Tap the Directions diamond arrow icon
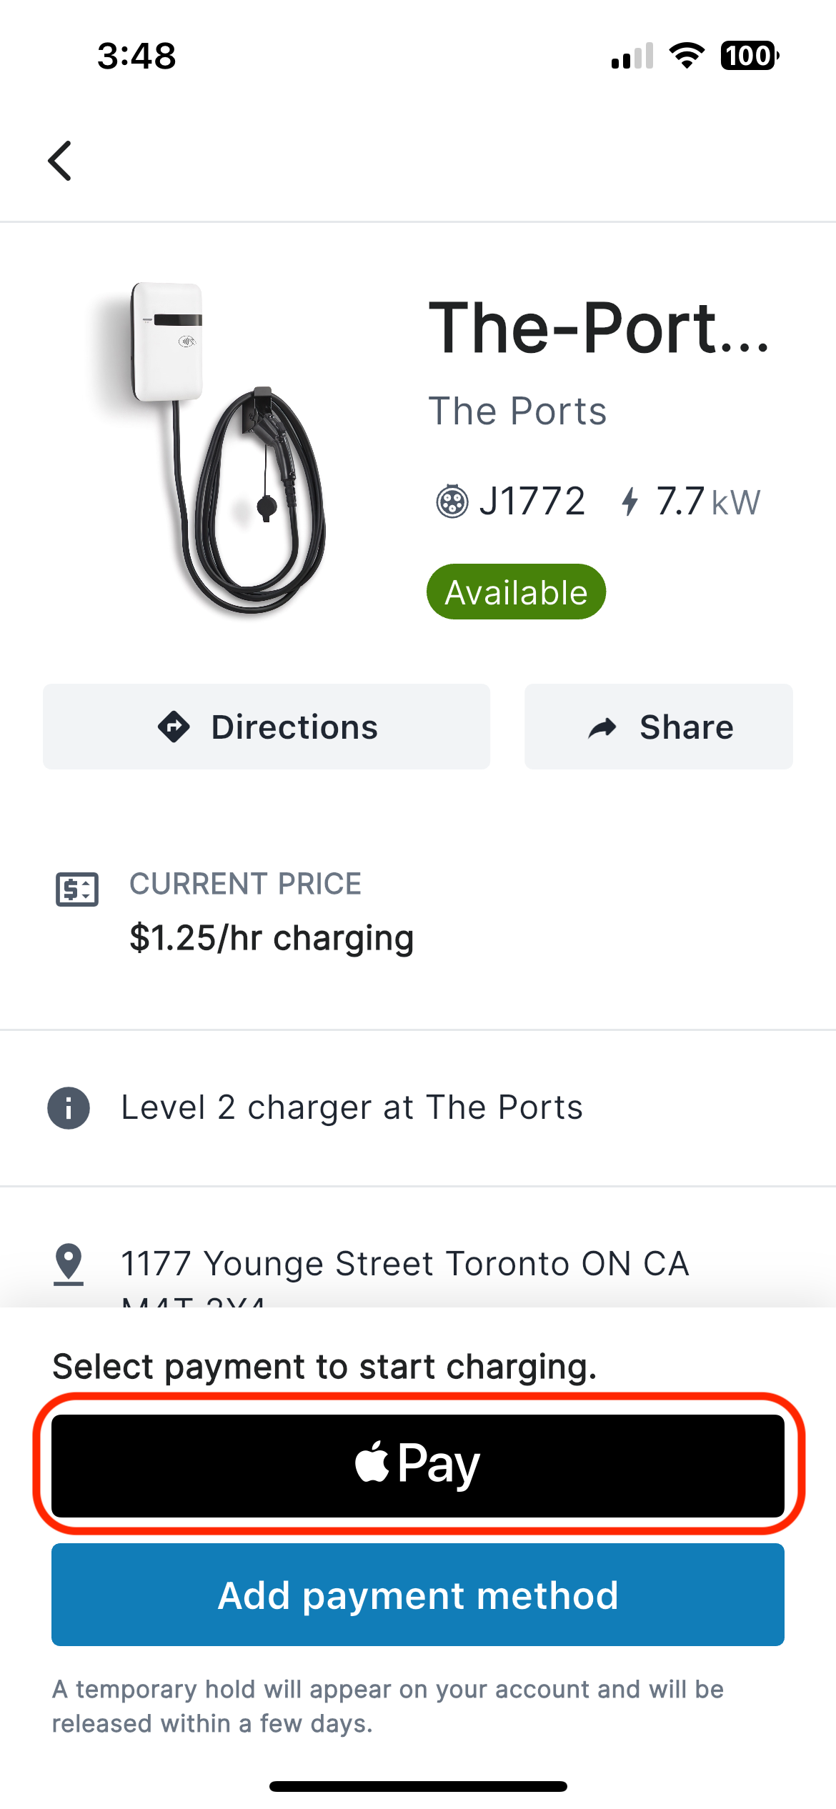This screenshot has height=1809, width=836. coord(174,727)
